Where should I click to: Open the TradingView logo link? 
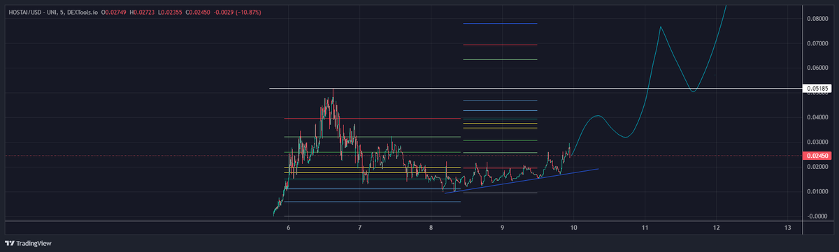(27, 243)
